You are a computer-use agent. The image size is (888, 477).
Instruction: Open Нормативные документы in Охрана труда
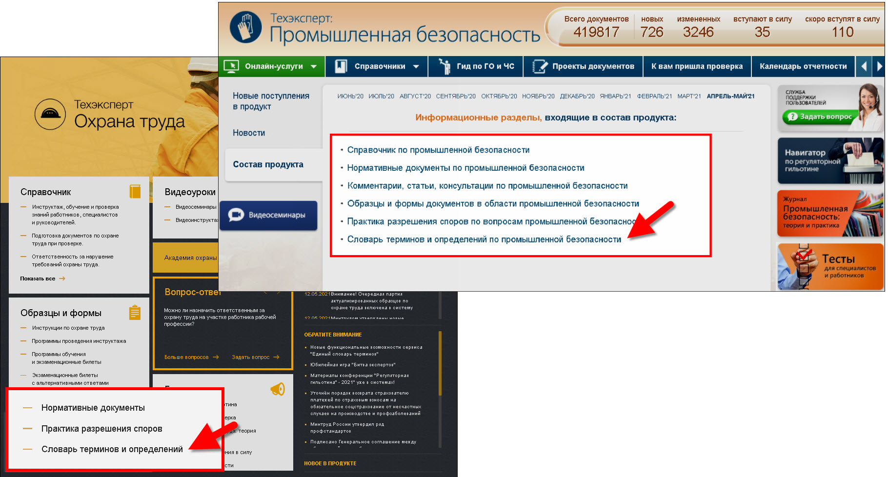point(93,408)
